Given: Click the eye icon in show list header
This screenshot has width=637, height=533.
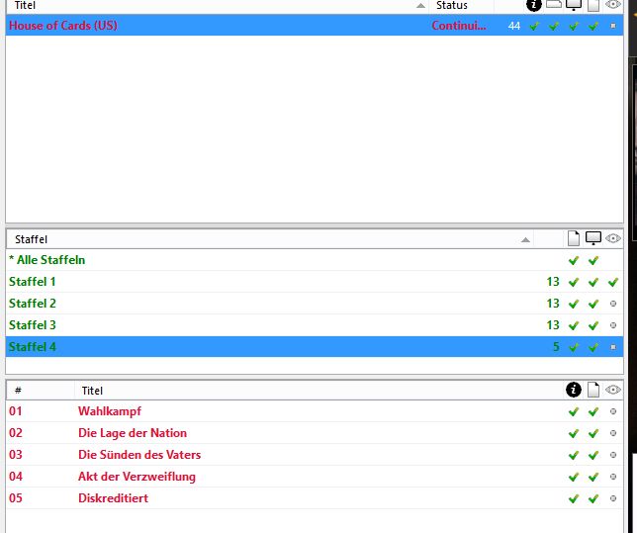Looking at the screenshot, I should point(613,5).
